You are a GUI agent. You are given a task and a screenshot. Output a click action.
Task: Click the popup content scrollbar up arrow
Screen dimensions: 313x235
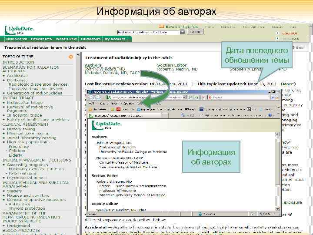click(x=277, y=134)
